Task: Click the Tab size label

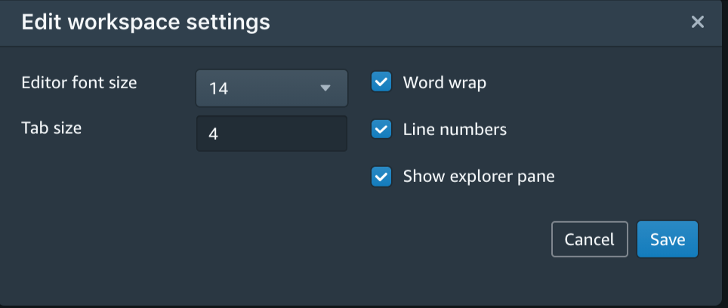Action: click(51, 128)
